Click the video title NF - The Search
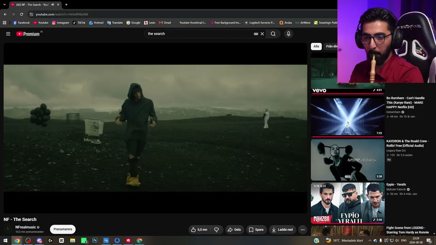This screenshot has height=245, width=436. [x=20, y=219]
